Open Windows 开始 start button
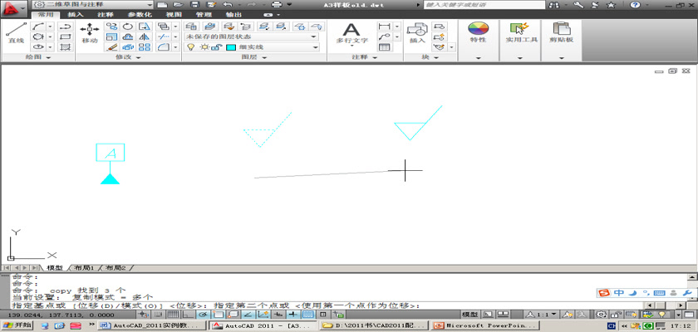 tap(17, 325)
